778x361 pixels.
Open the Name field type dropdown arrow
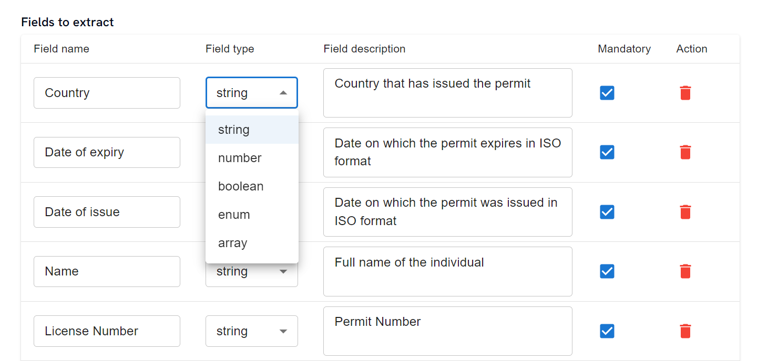283,272
